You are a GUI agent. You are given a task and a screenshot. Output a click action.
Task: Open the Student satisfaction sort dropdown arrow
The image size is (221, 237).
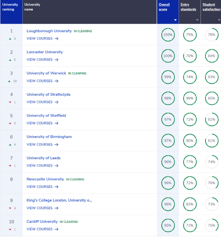point(218,20)
